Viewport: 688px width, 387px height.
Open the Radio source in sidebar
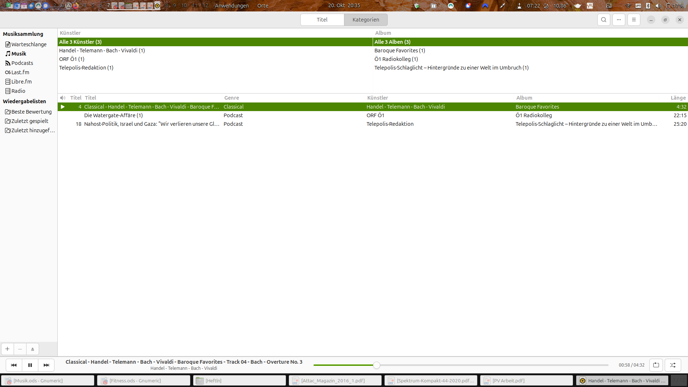point(18,91)
